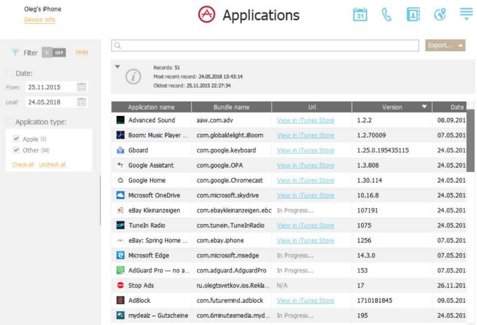Click the Gboard app icon
The width and height of the screenshot is (477, 325).
121,150
